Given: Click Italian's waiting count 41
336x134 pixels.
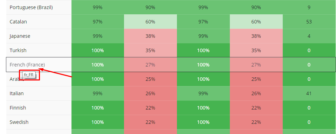Looking at the screenshot, I should [x=309, y=93].
